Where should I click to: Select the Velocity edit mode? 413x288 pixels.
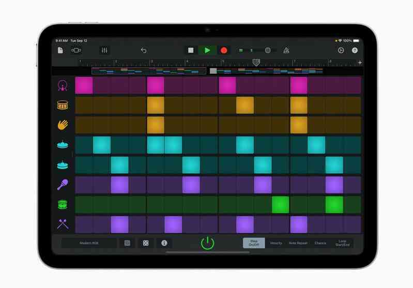[276, 243]
